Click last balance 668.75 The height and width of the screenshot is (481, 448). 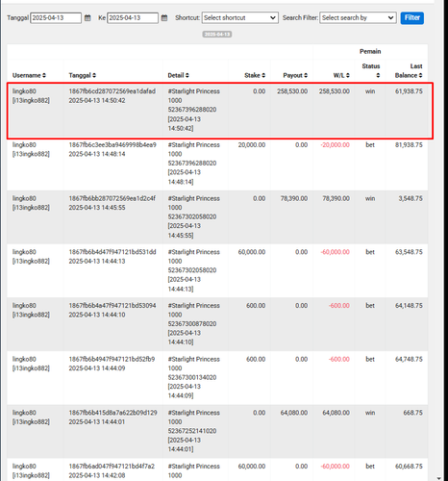[x=412, y=413]
